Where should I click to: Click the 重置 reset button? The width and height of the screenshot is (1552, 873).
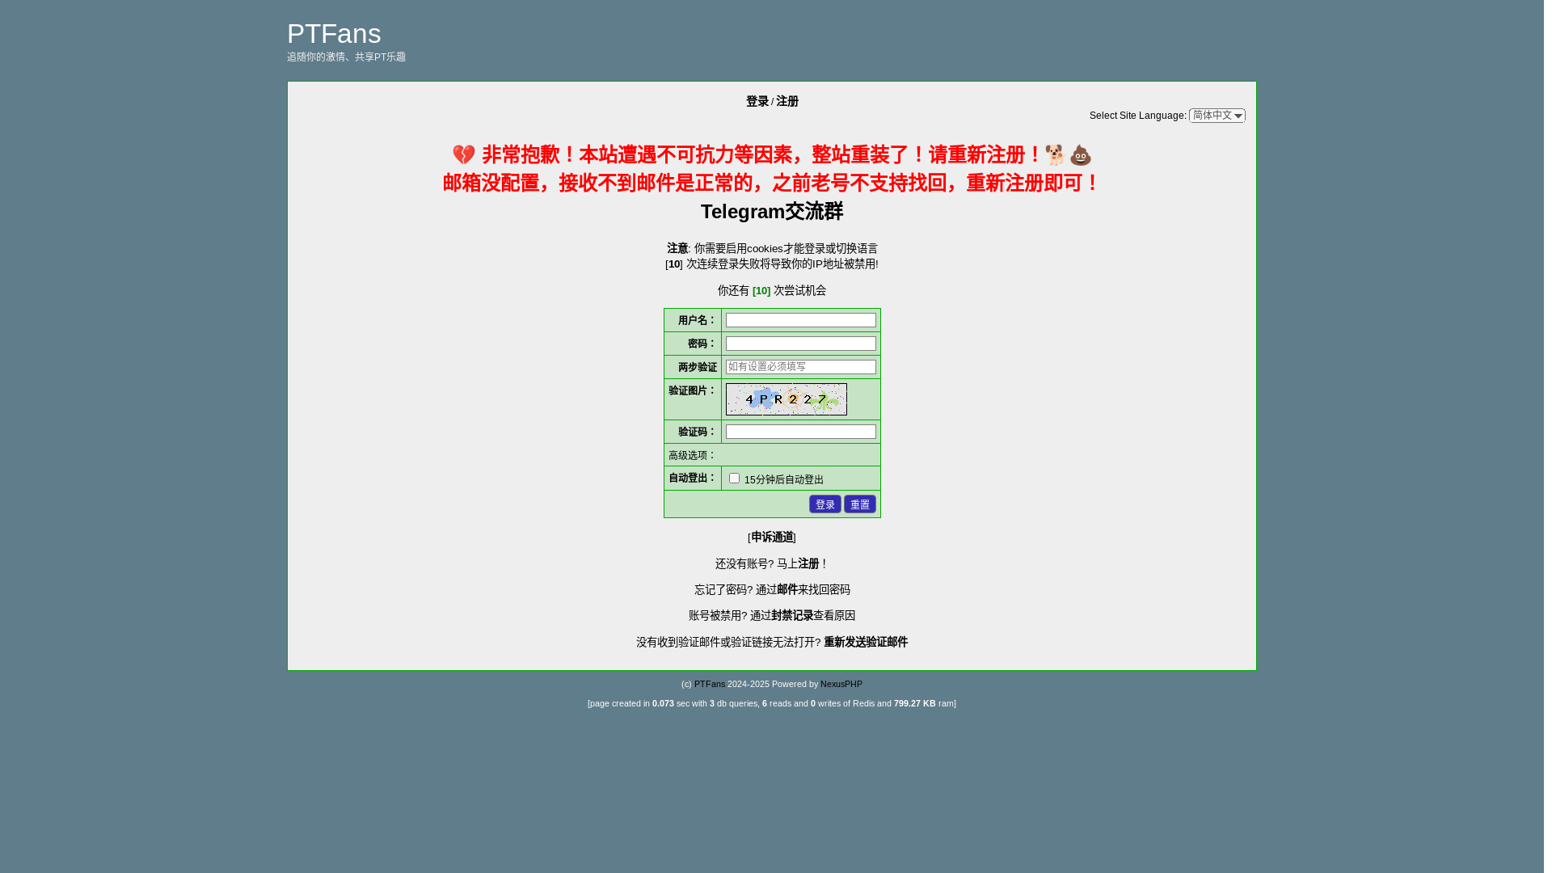(859, 505)
